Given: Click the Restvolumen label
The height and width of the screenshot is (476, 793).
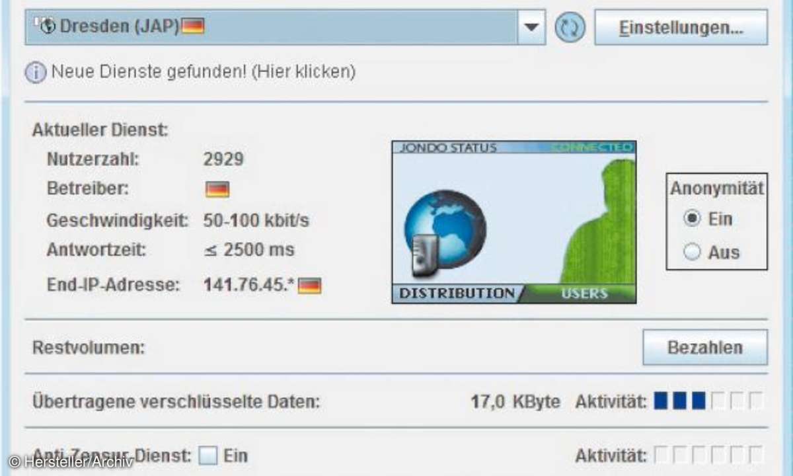Looking at the screenshot, I should 89,348.
